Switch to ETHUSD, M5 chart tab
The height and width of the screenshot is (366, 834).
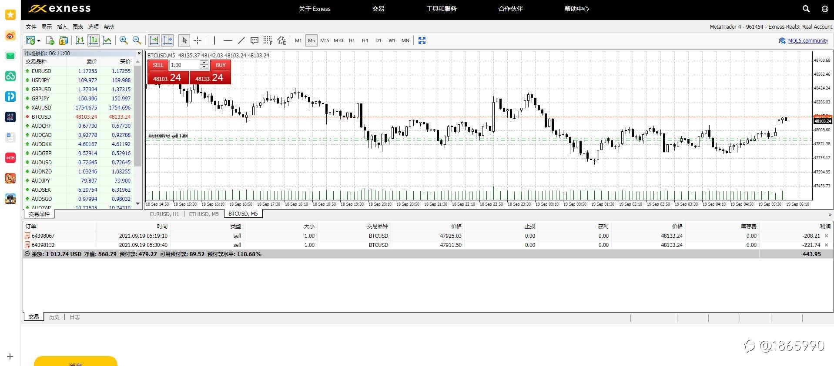coord(204,214)
